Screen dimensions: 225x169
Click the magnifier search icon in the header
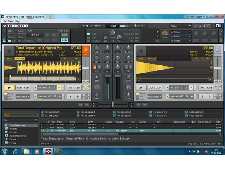tap(195, 26)
